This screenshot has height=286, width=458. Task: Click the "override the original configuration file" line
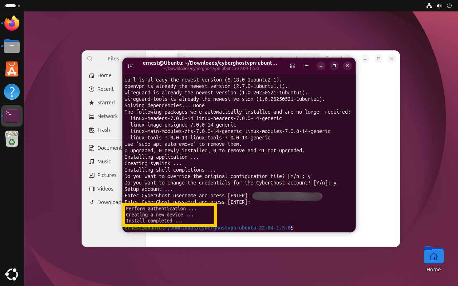coord(217,176)
